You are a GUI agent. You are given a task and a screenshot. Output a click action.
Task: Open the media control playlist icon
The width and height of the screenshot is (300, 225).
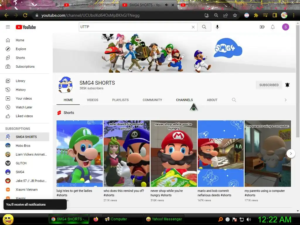point(265,15)
